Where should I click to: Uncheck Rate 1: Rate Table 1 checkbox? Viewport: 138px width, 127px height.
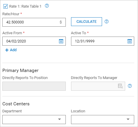(x=6, y=6)
